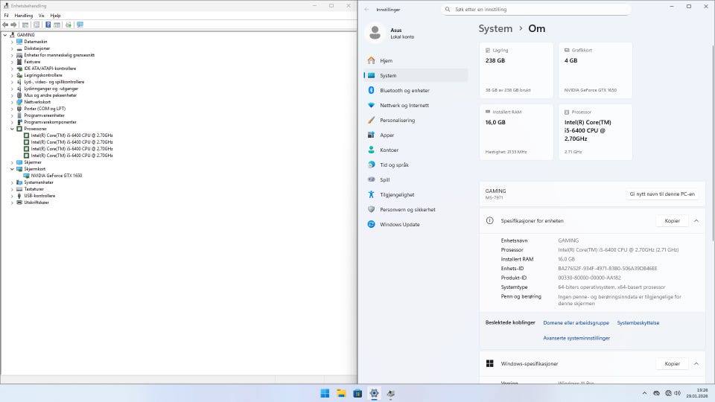Collapse Spesifikasjoner for enheten section chevron

(696, 220)
